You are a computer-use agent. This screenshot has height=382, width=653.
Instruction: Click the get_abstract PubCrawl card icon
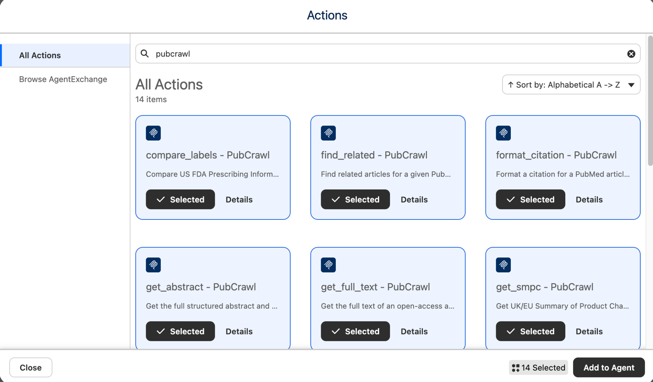153,265
